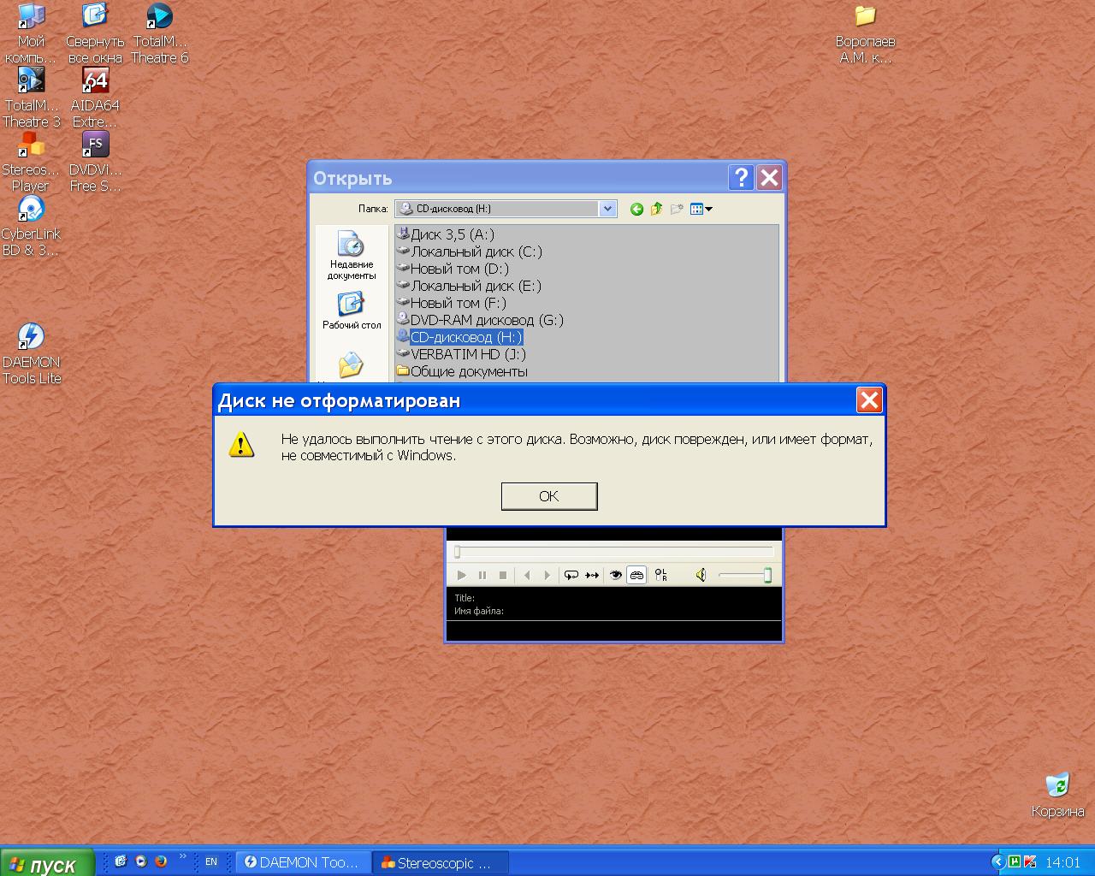The width and height of the screenshot is (1095, 876).
Task: Click the green Back arrow icon
Action: click(x=636, y=209)
